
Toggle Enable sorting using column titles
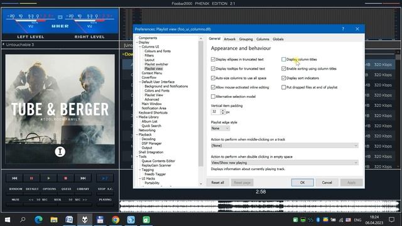[x=283, y=68]
